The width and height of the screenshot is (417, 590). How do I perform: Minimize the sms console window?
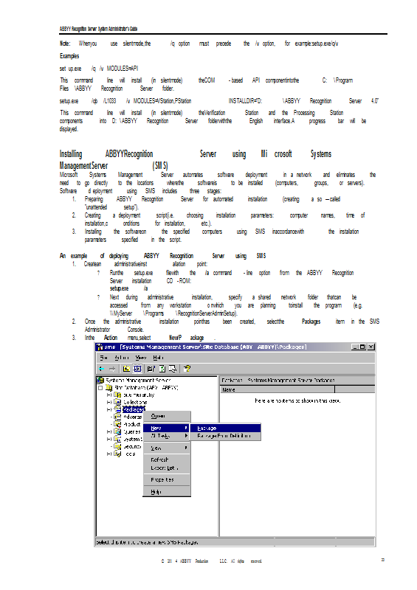[355, 347]
